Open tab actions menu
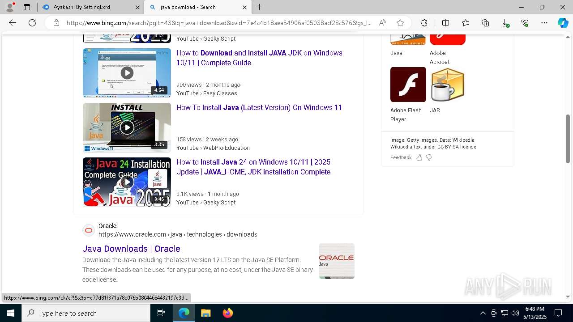 [x=27, y=7]
